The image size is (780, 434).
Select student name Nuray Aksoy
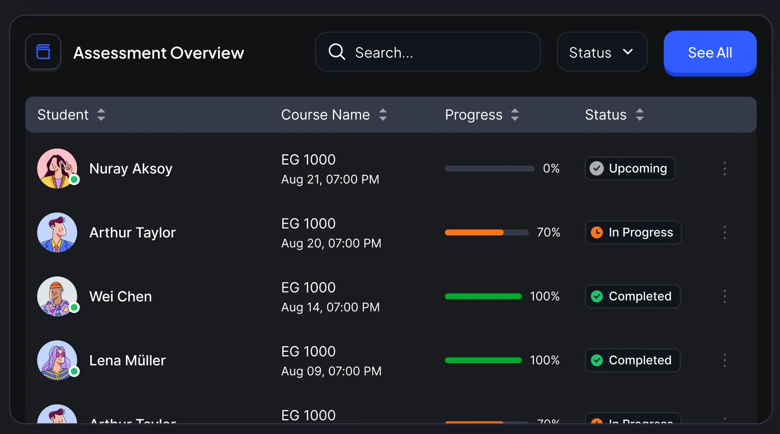131,169
